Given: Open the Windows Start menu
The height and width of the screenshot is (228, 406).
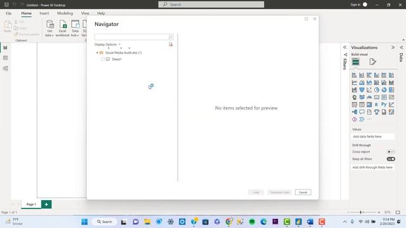Looking at the screenshot, I should coord(84,222).
